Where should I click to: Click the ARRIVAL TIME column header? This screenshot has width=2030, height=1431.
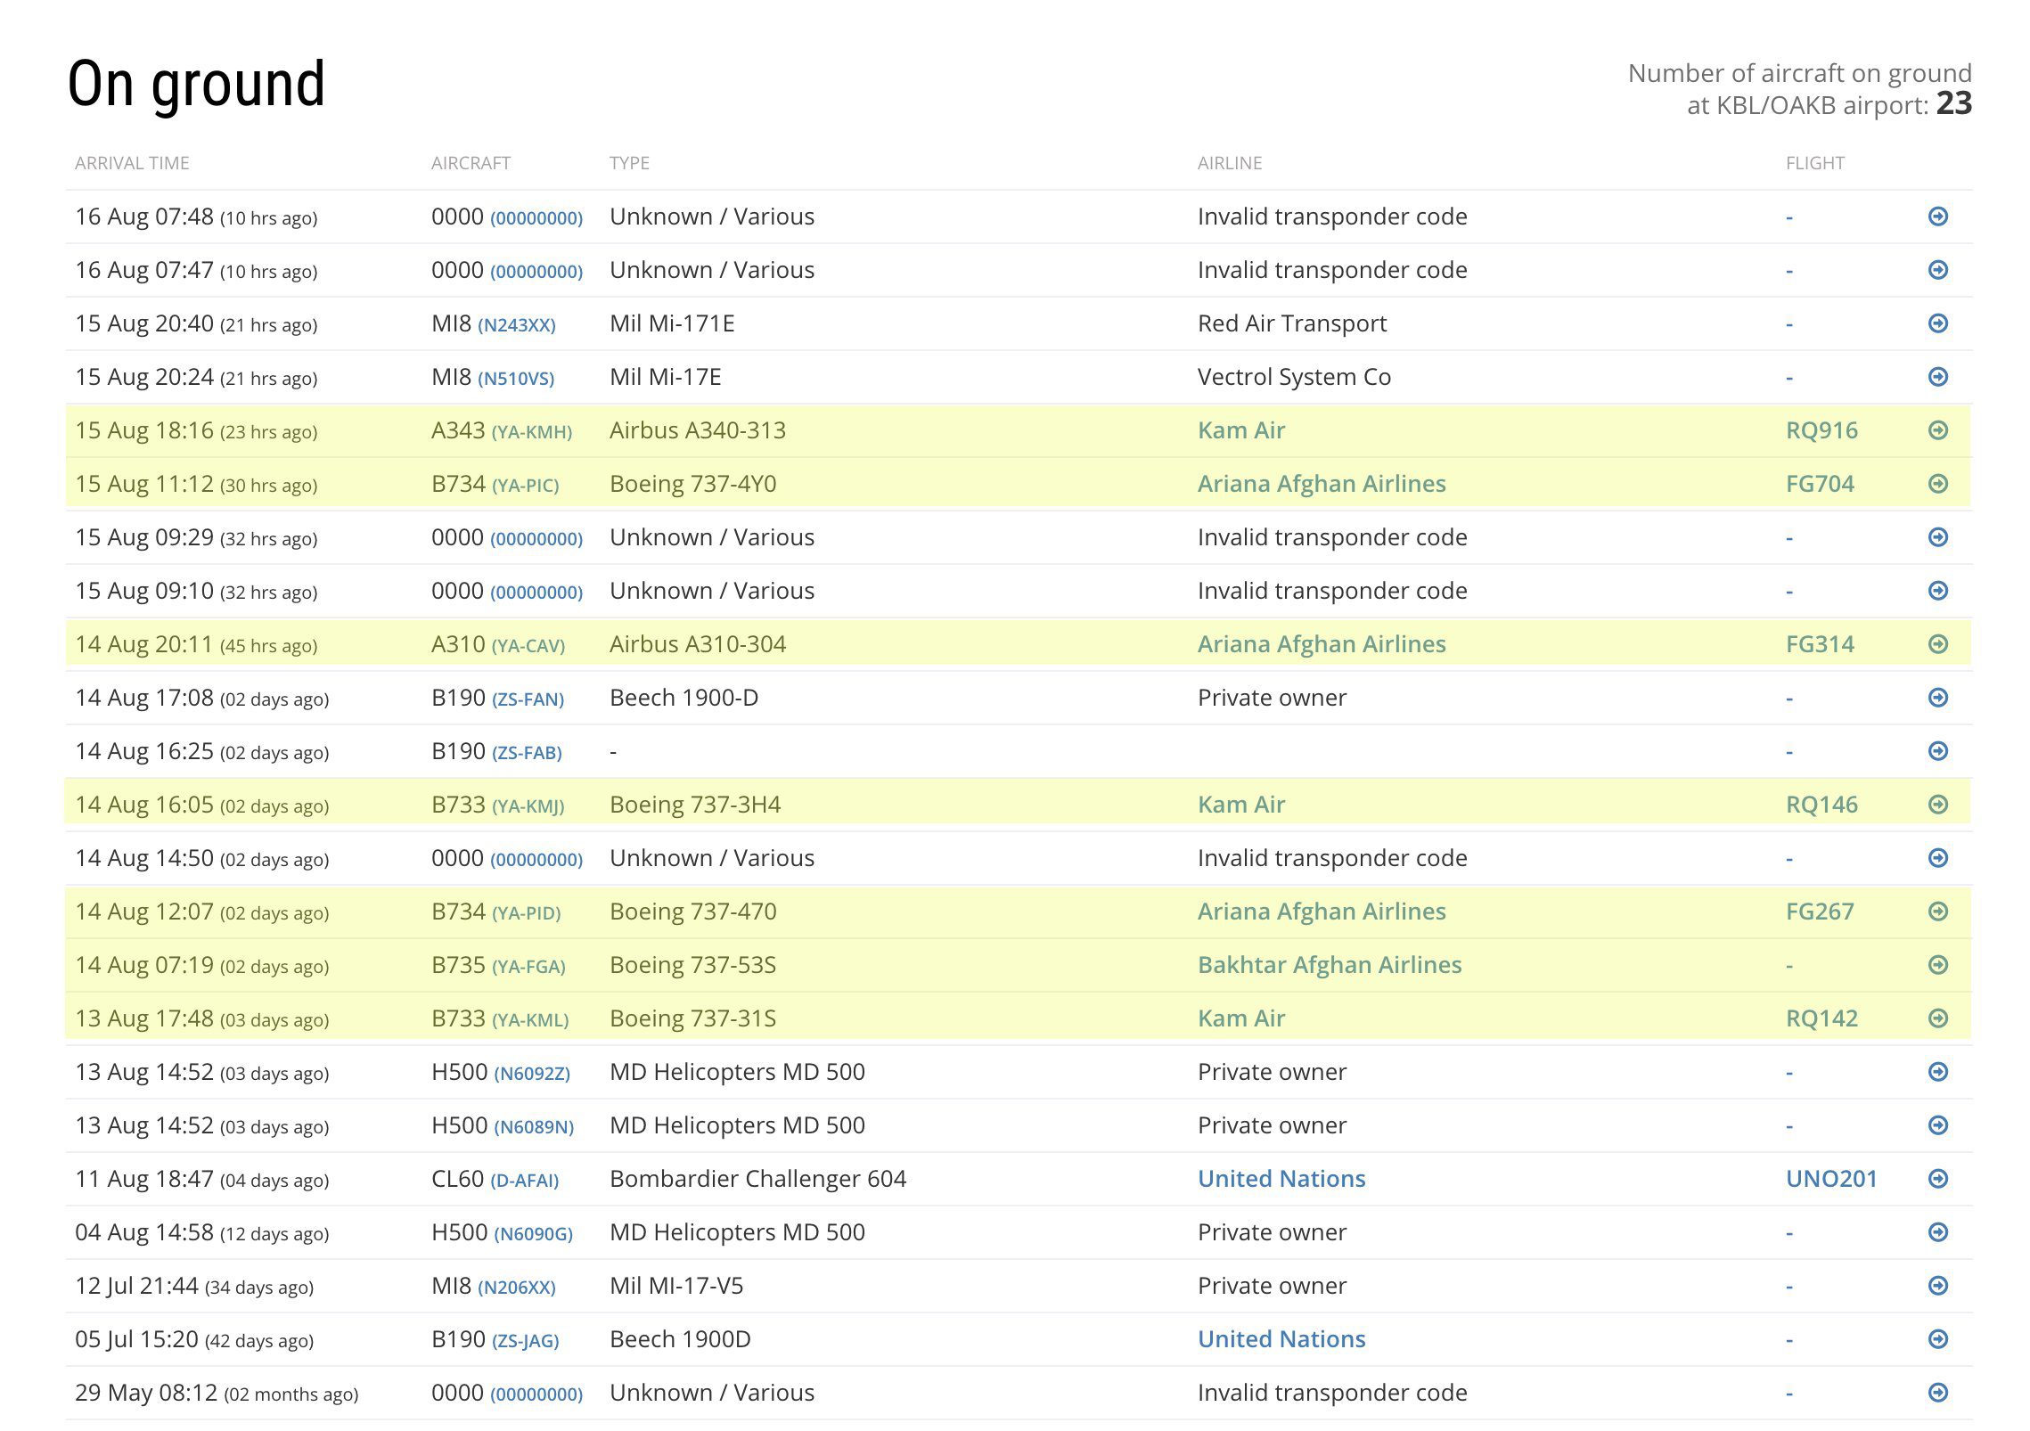tap(132, 163)
